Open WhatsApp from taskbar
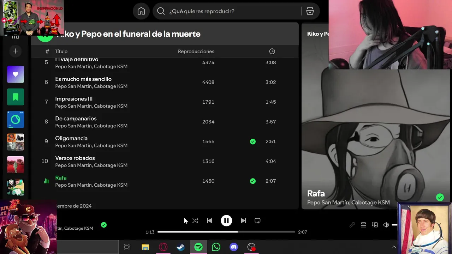Screen dimensions: 452x254 pyautogui.click(x=216, y=247)
